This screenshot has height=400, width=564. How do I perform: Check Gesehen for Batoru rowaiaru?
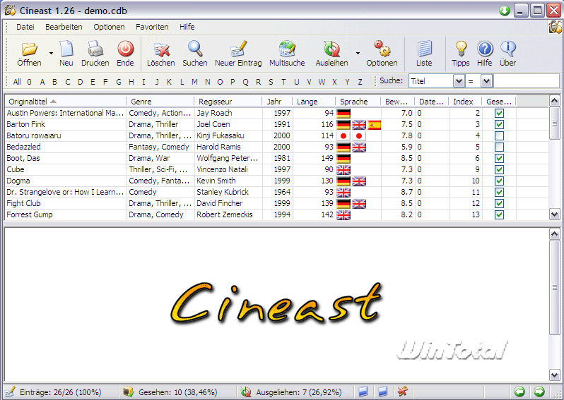pos(499,135)
